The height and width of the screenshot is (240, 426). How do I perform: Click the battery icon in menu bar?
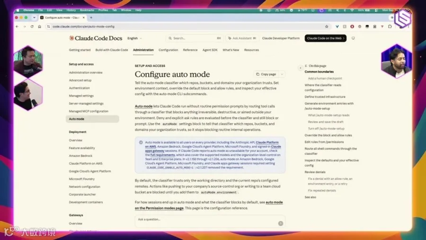[x=367, y=10]
